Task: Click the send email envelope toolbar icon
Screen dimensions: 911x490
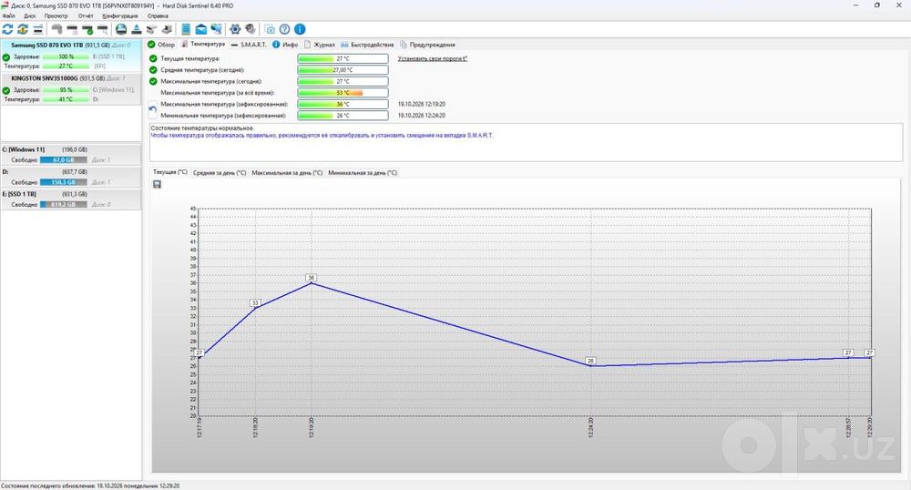Action: click(x=201, y=29)
